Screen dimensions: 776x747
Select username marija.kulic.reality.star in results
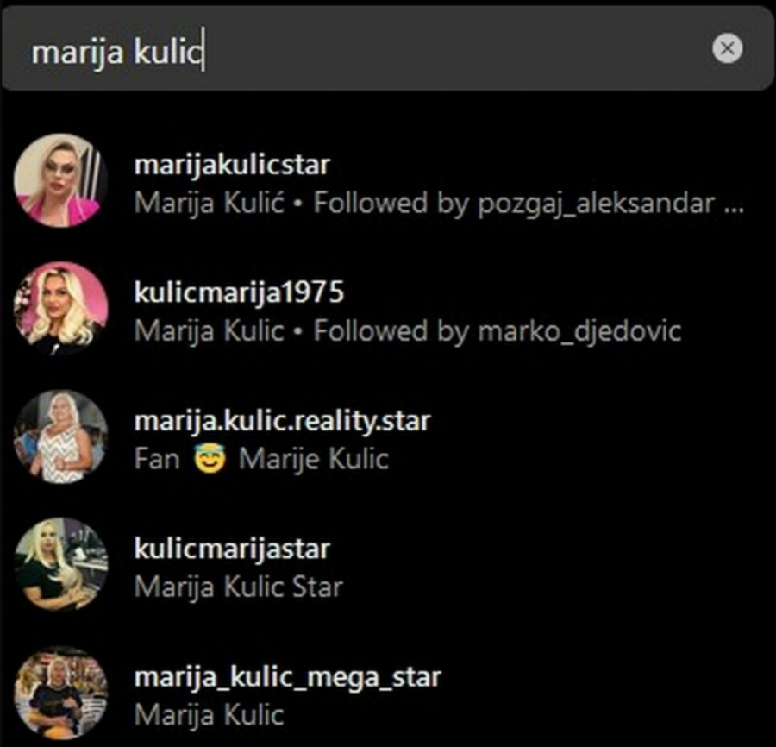pyautogui.click(x=283, y=421)
